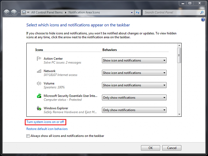Open recent pages arrow beside Forward button
This screenshot has width=208, height=156.
click(x=19, y=13)
